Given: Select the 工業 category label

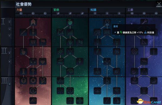Looking at the screenshot, I should (x=130, y=10).
